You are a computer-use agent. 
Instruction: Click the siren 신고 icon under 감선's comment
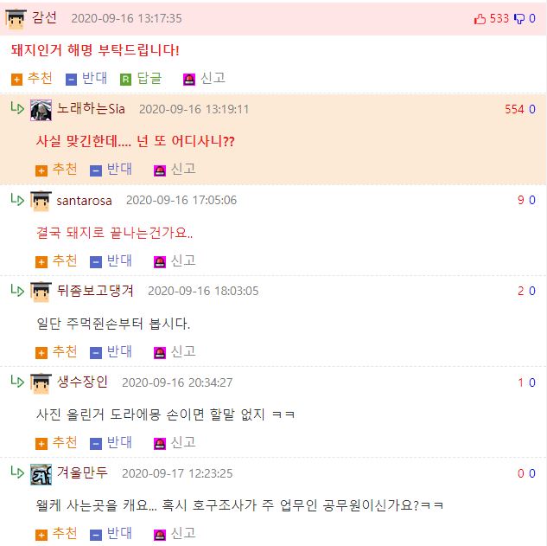189,80
